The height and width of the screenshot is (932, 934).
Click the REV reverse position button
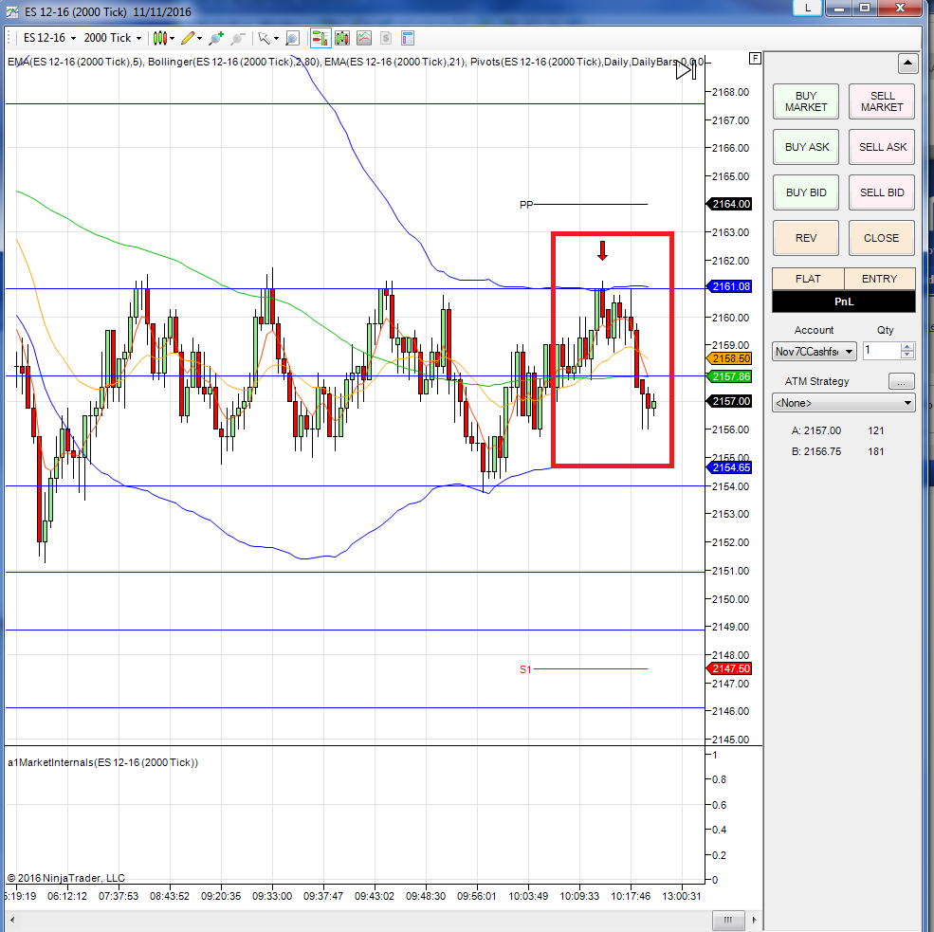click(x=806, y=238)
